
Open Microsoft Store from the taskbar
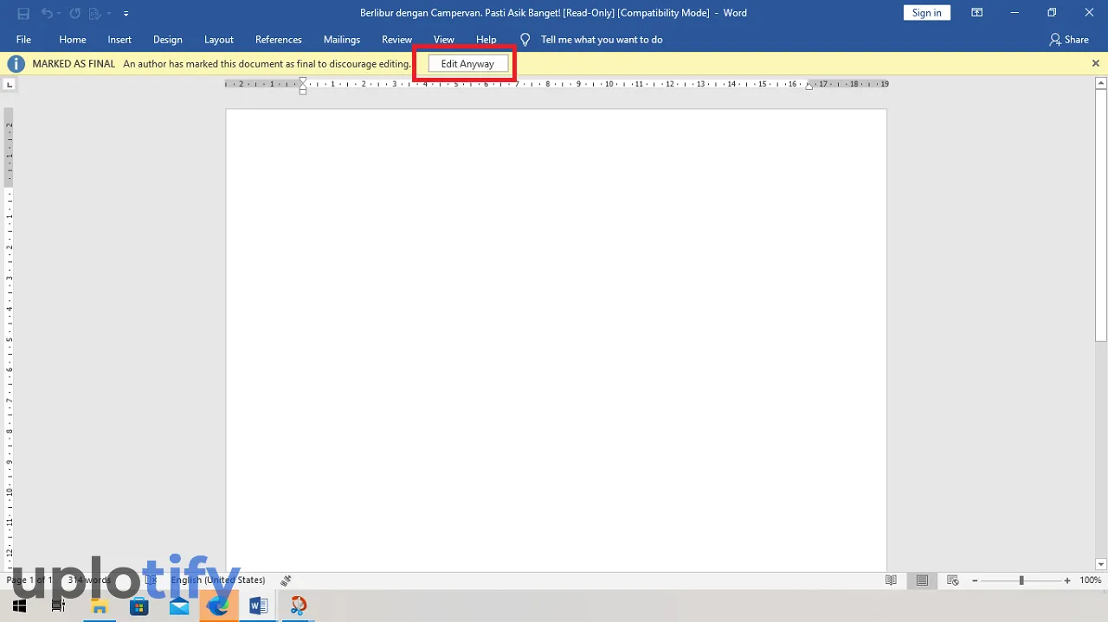coord(138,606)
